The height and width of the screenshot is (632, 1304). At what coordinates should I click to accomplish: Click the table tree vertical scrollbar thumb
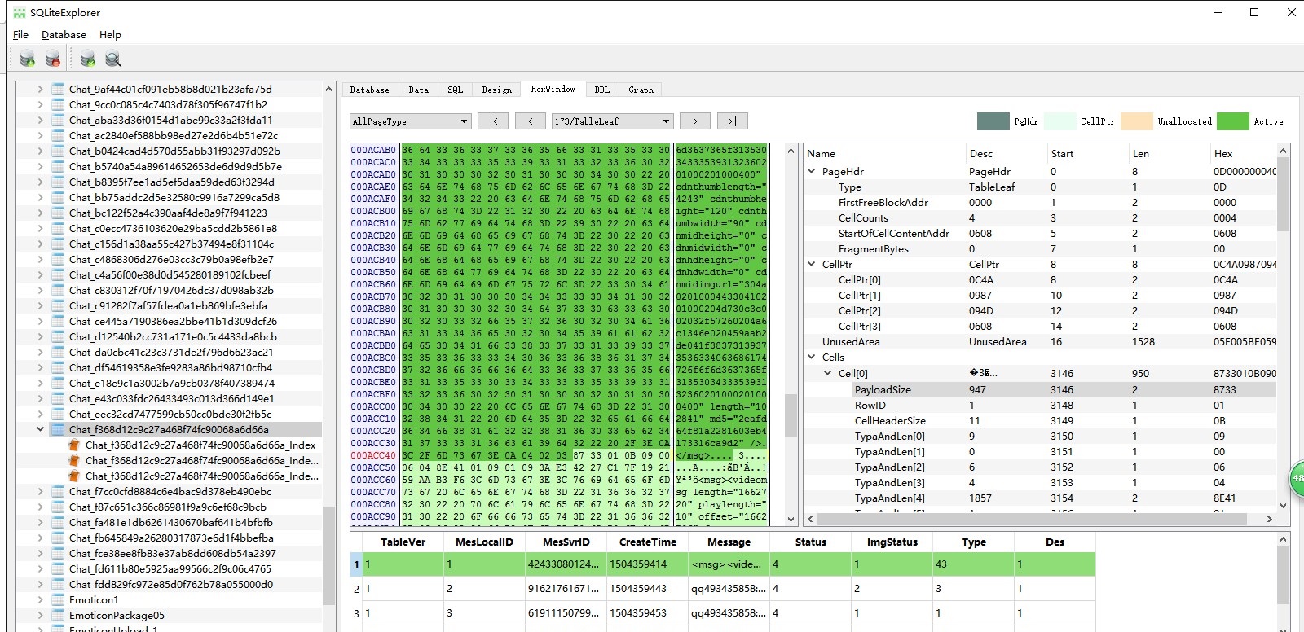[x=328, y=555]
